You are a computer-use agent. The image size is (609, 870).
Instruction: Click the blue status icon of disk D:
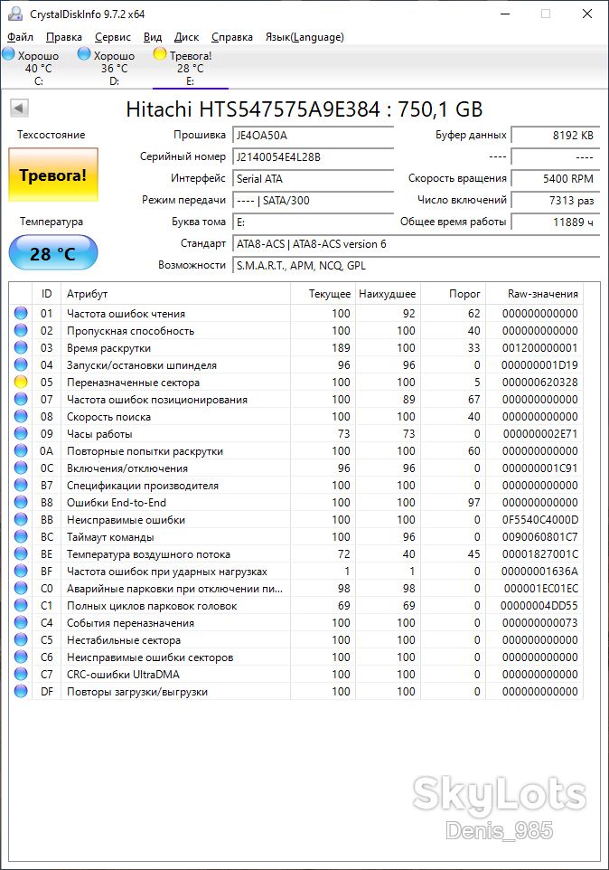tap(84, 54)
